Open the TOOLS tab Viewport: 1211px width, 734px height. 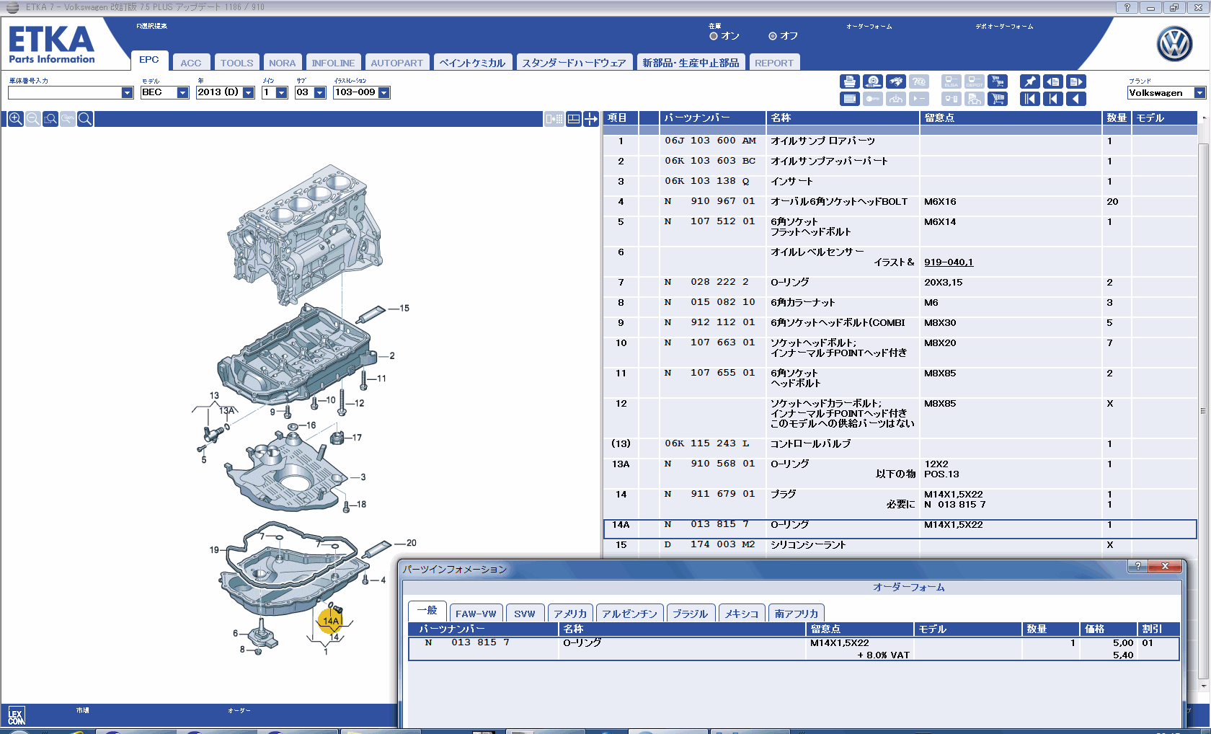pyautogui.click(x=237, y=63)
